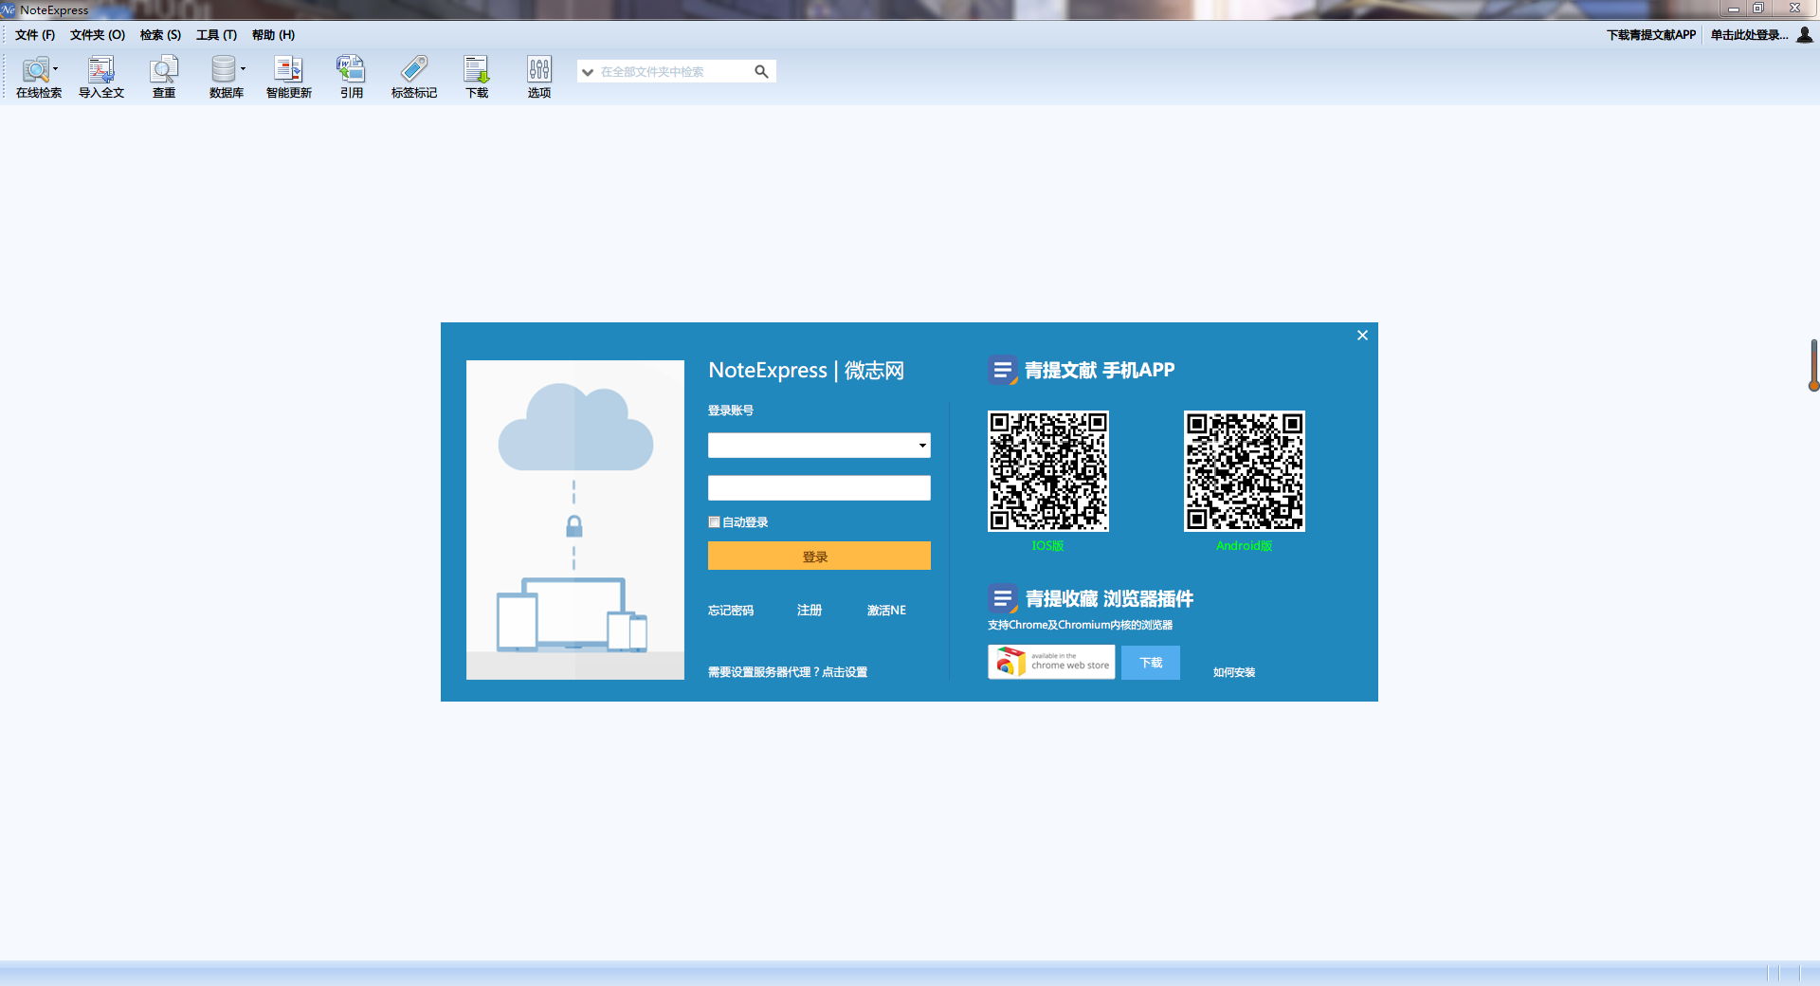The image size is (1820, 986).
Task: Toggle the 自动登录 auto-login checkbox
Action: pos(714,522)
